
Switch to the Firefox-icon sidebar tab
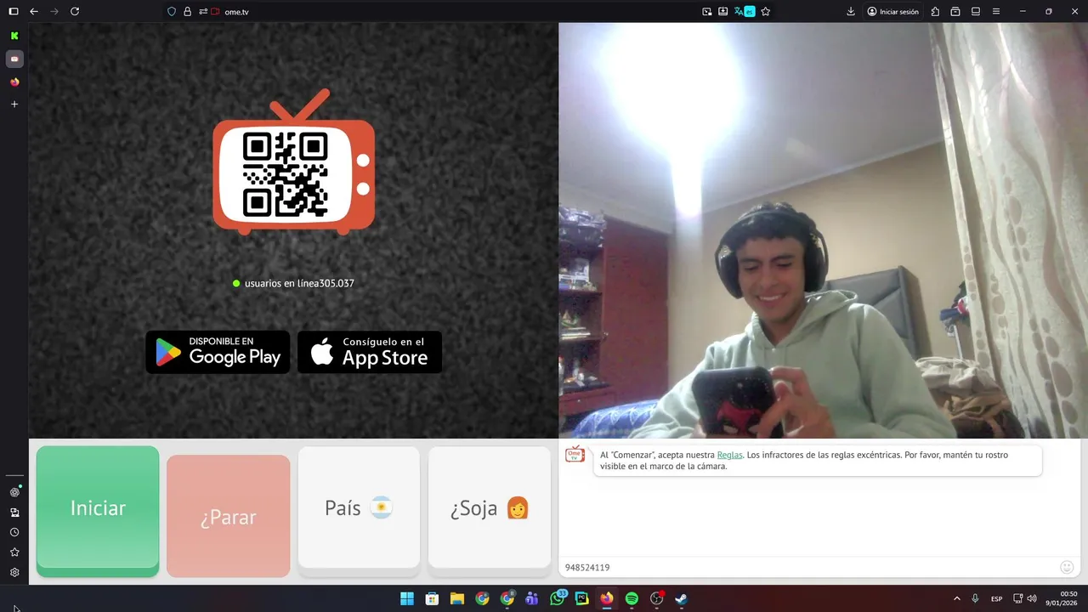coord(14,82)
